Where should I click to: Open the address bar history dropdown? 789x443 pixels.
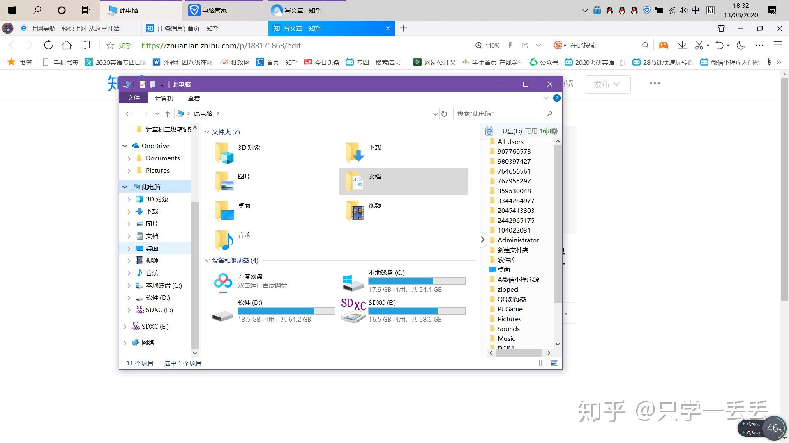pos(435,114)
